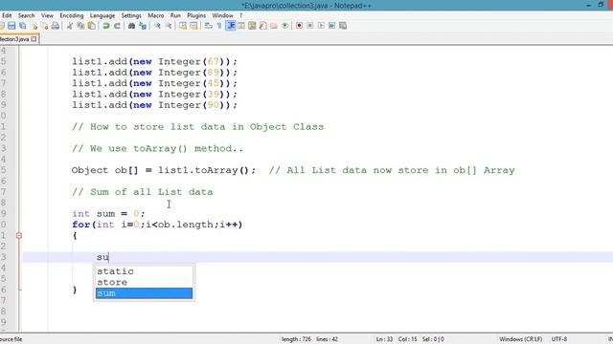
Task: Run macro multiple times icon
Action: (332, 26)
